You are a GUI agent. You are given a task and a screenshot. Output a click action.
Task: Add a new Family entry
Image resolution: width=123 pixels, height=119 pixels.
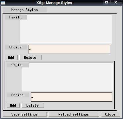click(x=11, y=58)
